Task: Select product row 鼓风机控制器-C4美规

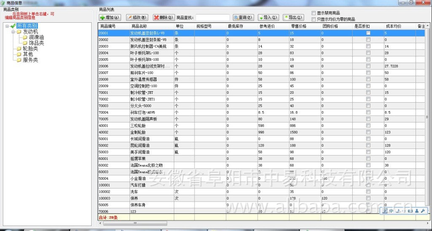Action: [x=261, y=46]
